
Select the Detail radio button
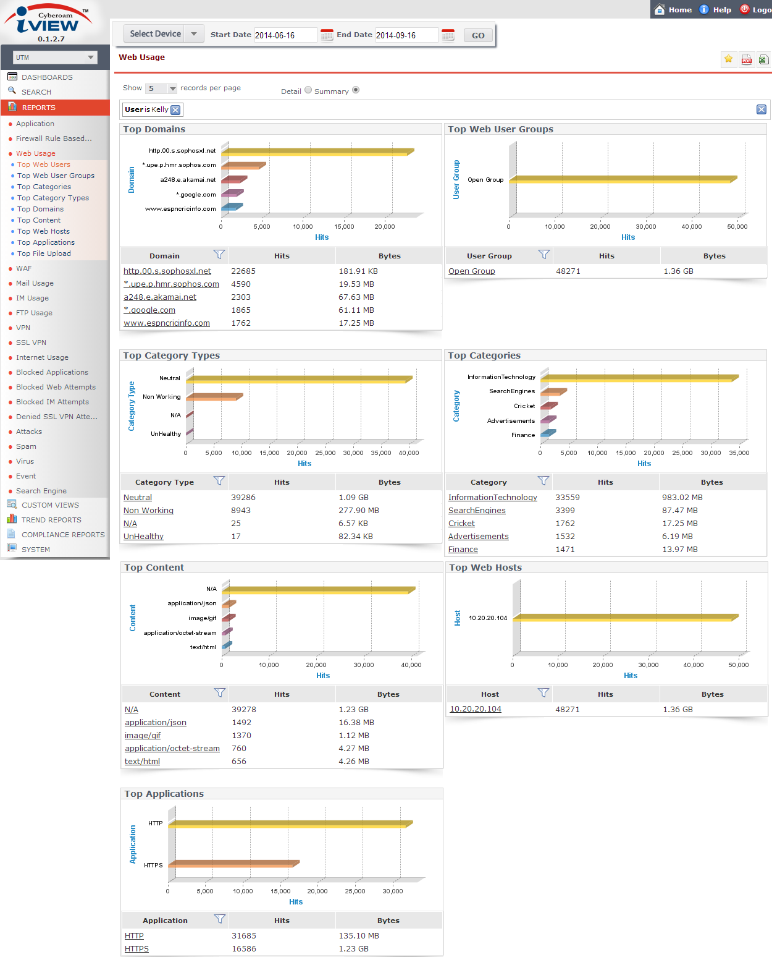tap(308, 90)
